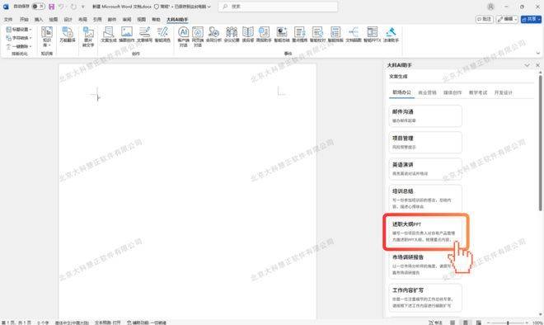544x325 pixels.
Task: Click the status bar zoom slider
Action: [507, 323]
